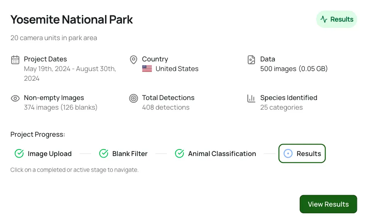This screenshot has height=224, width=367.
Task: Click the eye icon for Non-empty Images
Action: pos(15,98)
